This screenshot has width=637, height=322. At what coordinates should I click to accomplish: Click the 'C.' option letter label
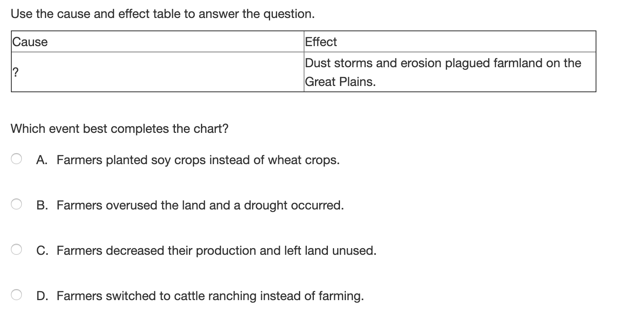tap(42, 250)
